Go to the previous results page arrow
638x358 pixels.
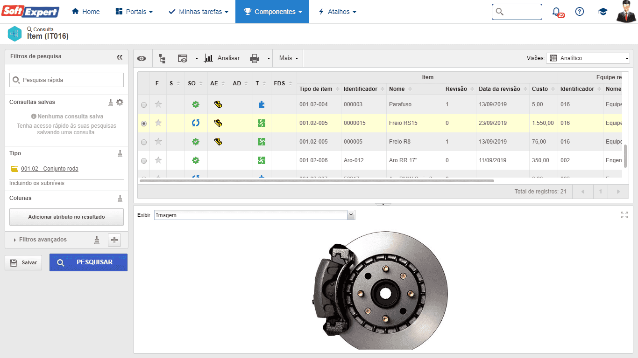point(583,192)
